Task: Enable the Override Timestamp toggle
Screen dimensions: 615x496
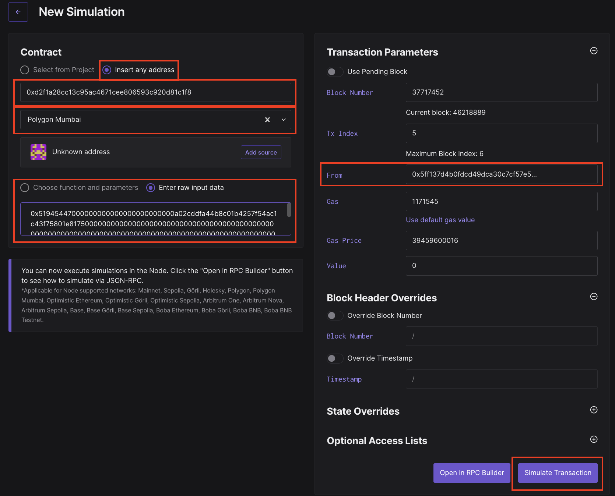Action: [x=335, y=358]
